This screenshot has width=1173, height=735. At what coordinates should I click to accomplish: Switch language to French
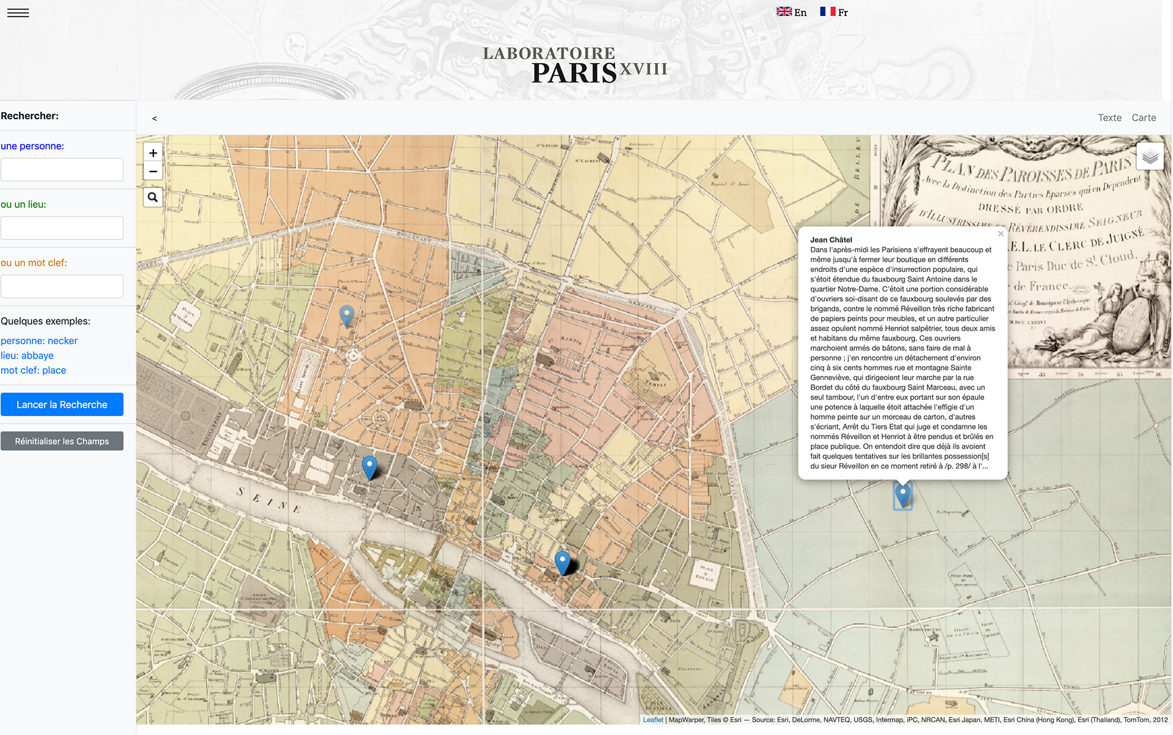pos(834,12)
